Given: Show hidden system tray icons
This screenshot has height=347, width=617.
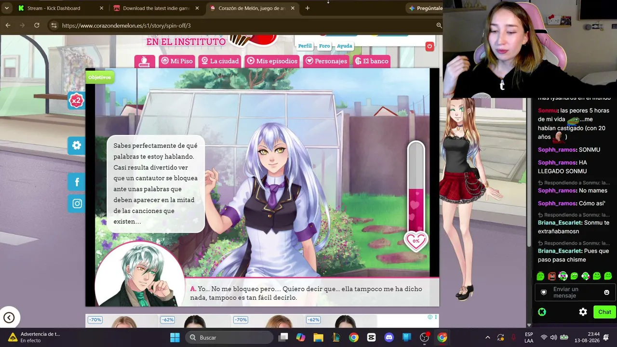Looking at the screenshot, I should point(487,337).
